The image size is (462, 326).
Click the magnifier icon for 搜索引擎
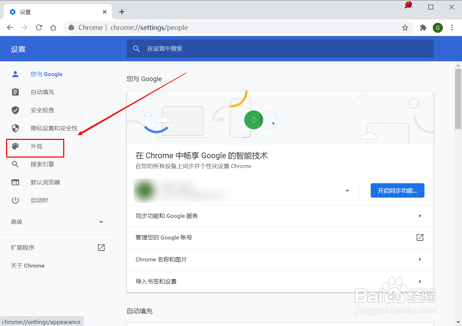click(x=15, y=164)
